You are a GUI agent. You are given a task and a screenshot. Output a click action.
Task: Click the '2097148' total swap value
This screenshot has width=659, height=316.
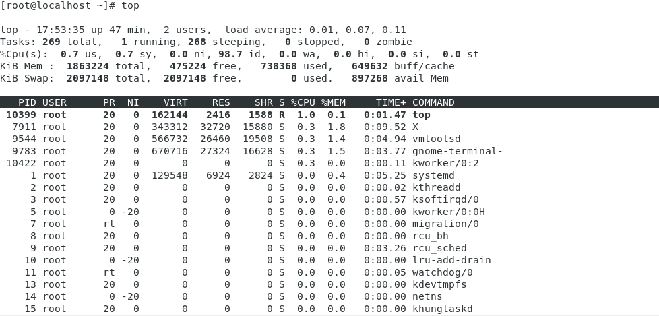coord(88,79)
